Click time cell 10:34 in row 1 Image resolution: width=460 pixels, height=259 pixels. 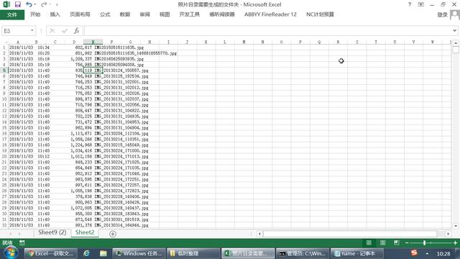coord(43,47)
